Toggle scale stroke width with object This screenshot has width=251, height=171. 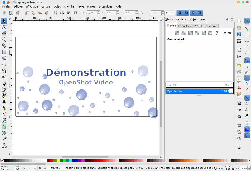(x=180, y=13)
